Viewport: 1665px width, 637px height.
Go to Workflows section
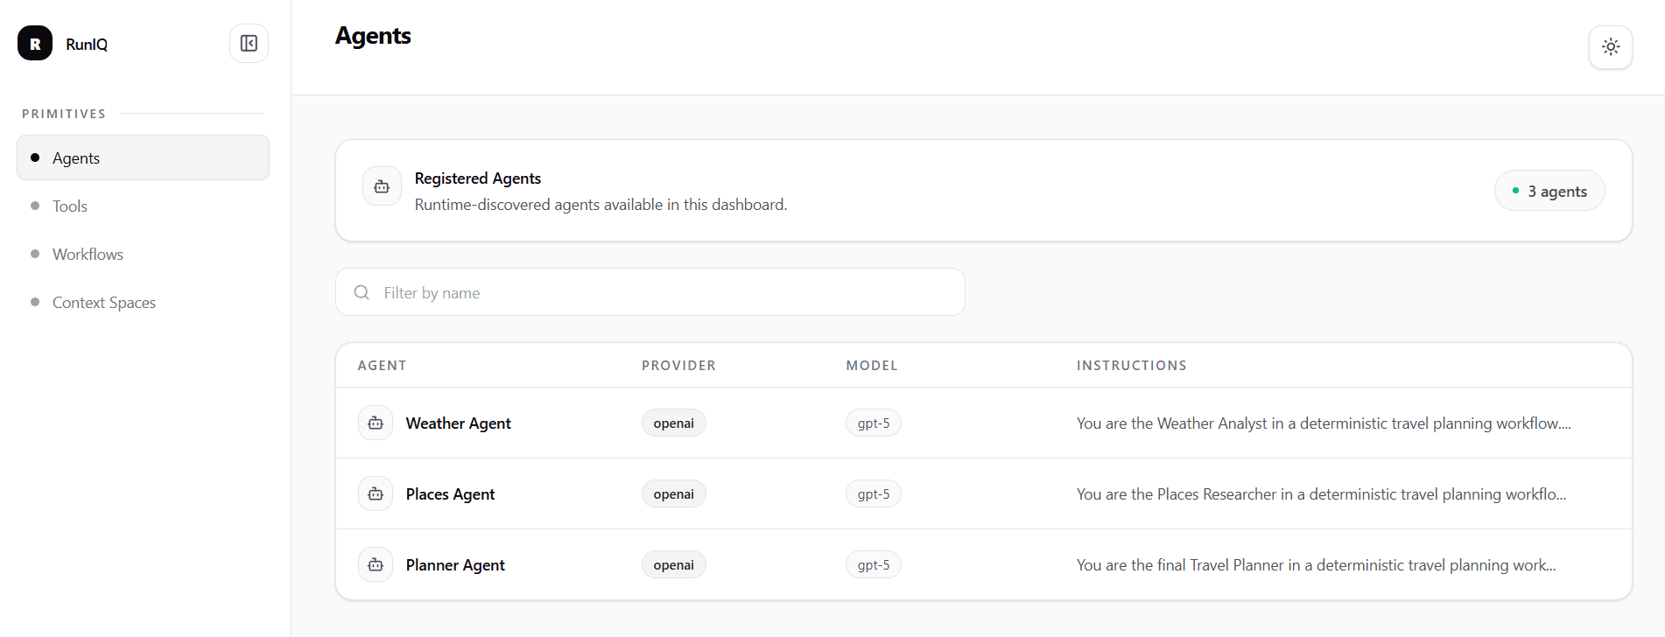tap(143, 254)
